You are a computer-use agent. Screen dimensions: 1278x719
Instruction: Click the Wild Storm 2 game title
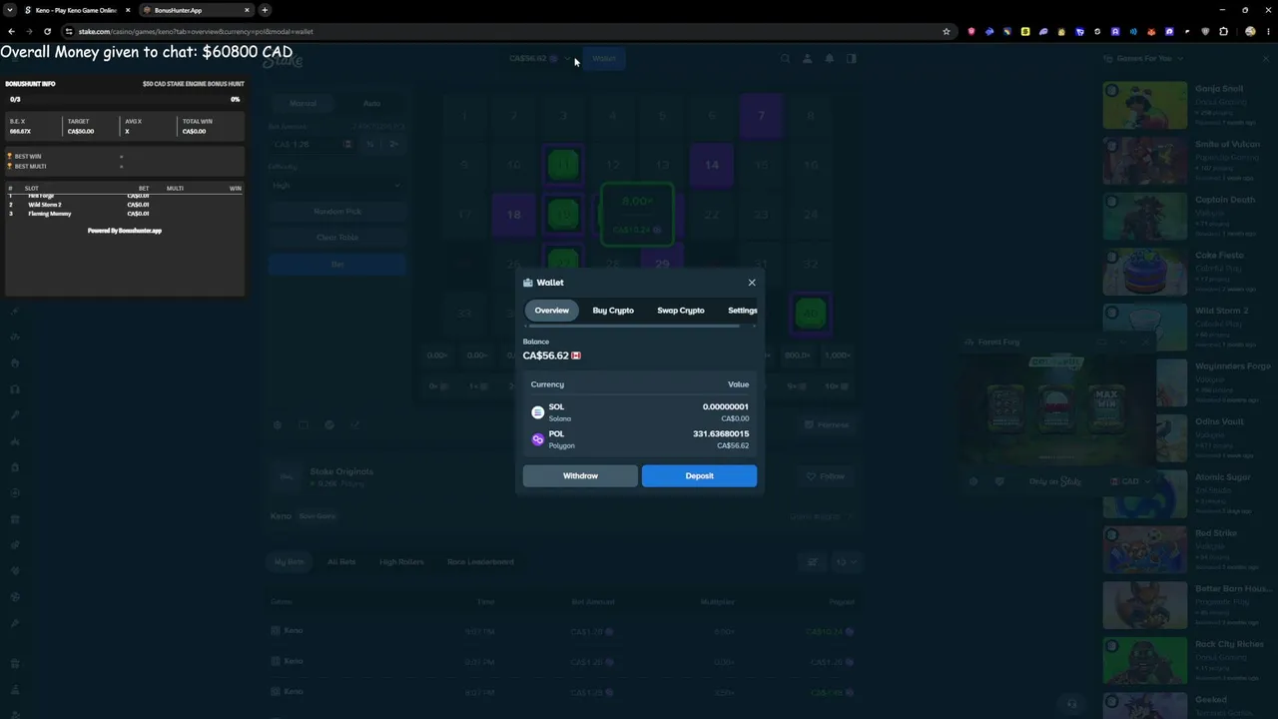pyautogui.click(x=1221, y=311)
